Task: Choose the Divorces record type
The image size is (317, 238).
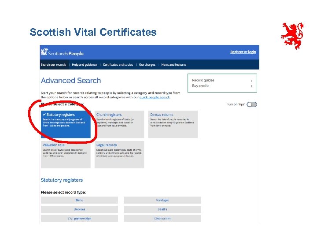Action: (79, 209)
